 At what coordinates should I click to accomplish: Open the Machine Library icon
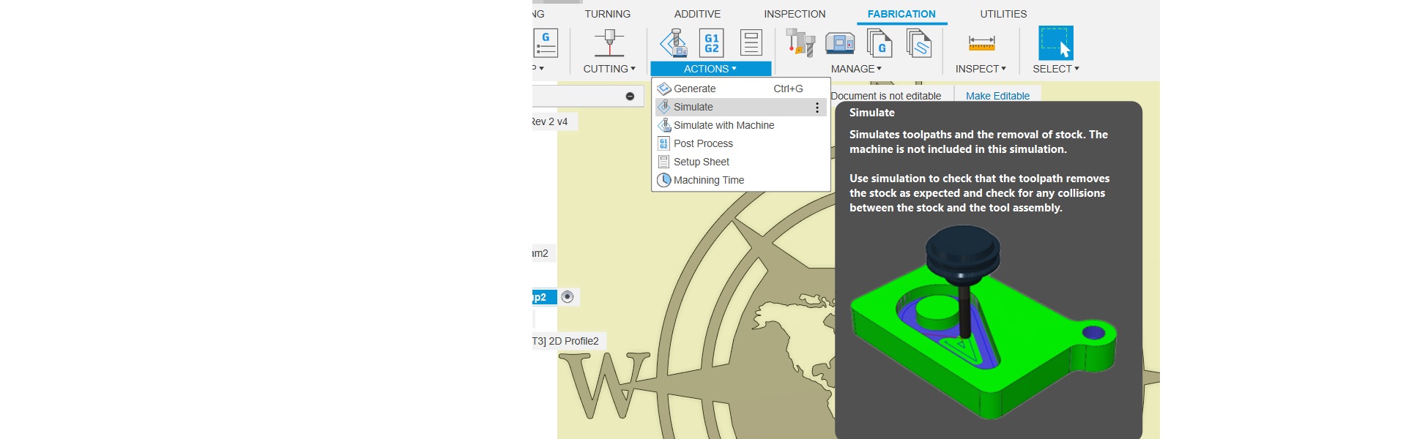[x=840, y=43]
